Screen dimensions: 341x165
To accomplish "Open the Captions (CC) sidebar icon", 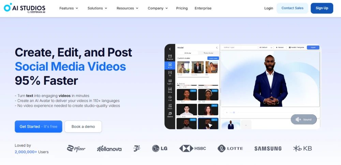I will [170, 82].
